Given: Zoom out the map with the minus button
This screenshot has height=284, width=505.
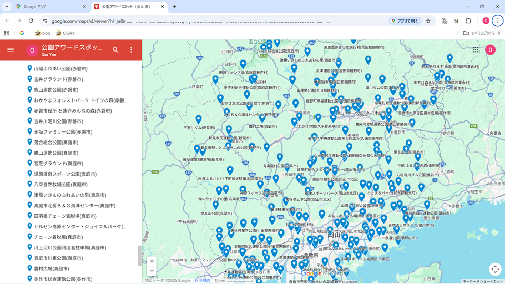Looking at the screenshot, I should coord(151,271).
